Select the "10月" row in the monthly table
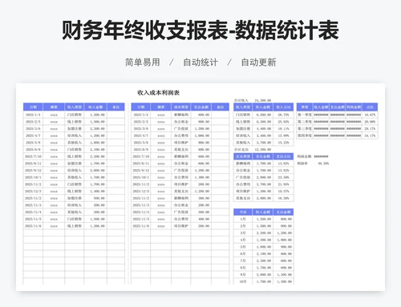This screenshot has height=307, width=401. pyautogui.click(x=264, y=281)
